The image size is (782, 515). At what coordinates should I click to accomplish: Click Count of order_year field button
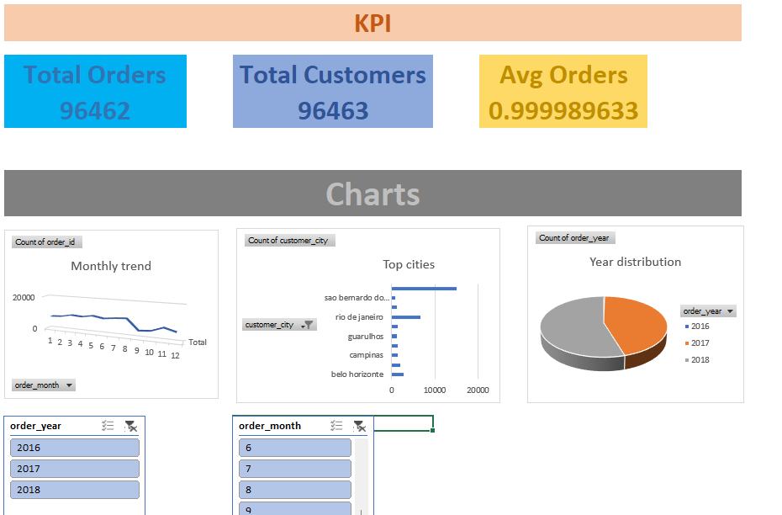pos(575,238)
